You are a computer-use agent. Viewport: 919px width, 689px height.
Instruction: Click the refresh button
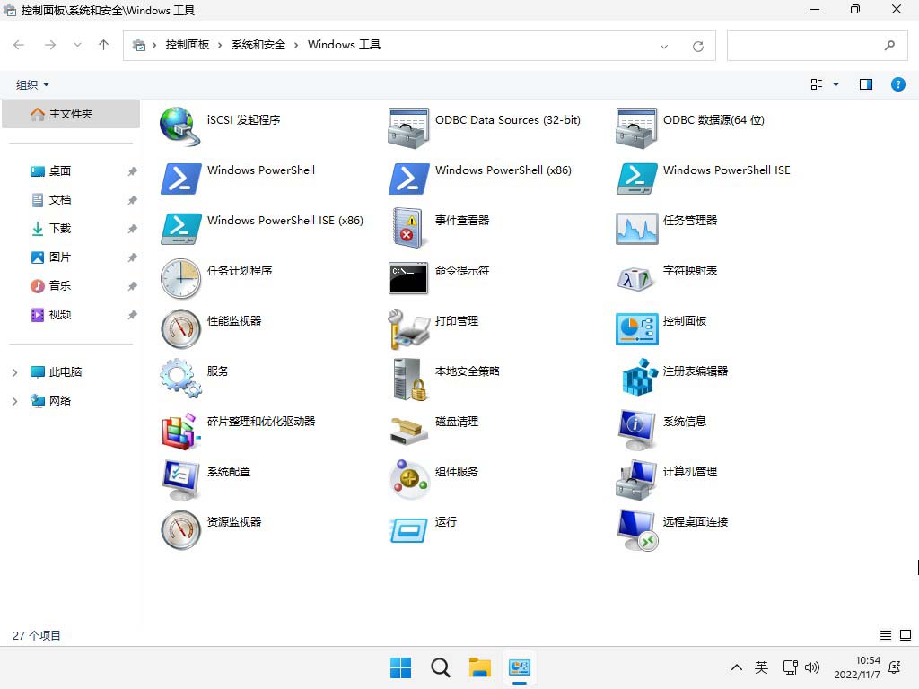pos(698,46)
